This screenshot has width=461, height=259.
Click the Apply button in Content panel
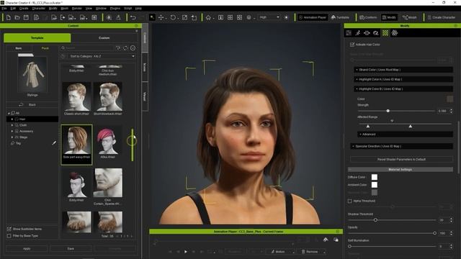pos(27,249)
